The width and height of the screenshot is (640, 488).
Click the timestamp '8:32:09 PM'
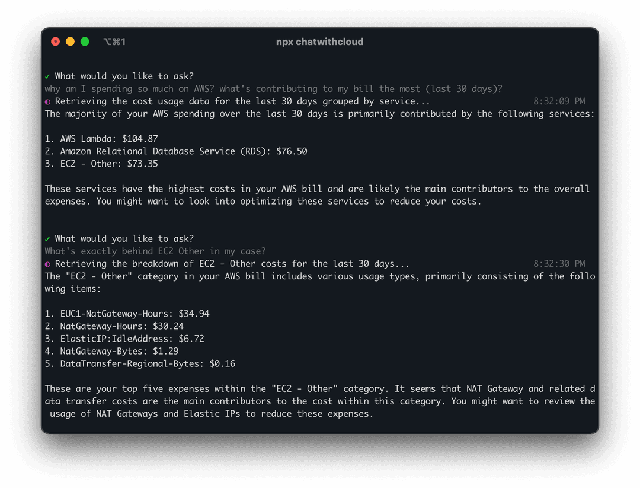[x=559, y=101]
